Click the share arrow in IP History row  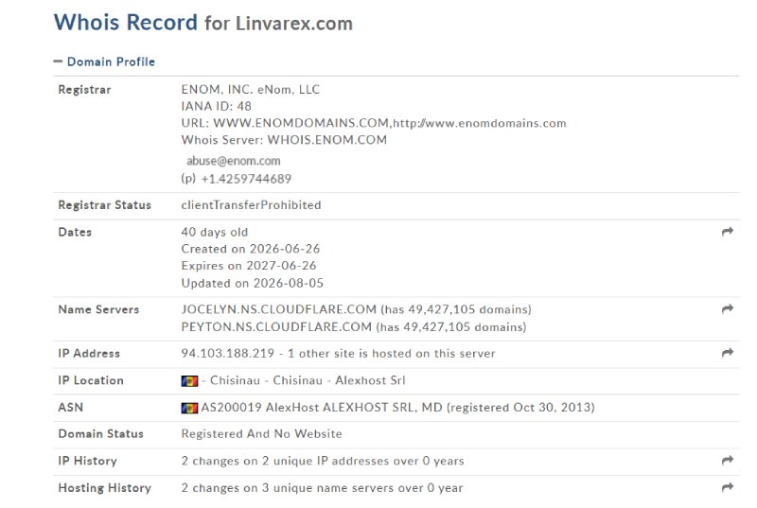[x=728, y=461]
